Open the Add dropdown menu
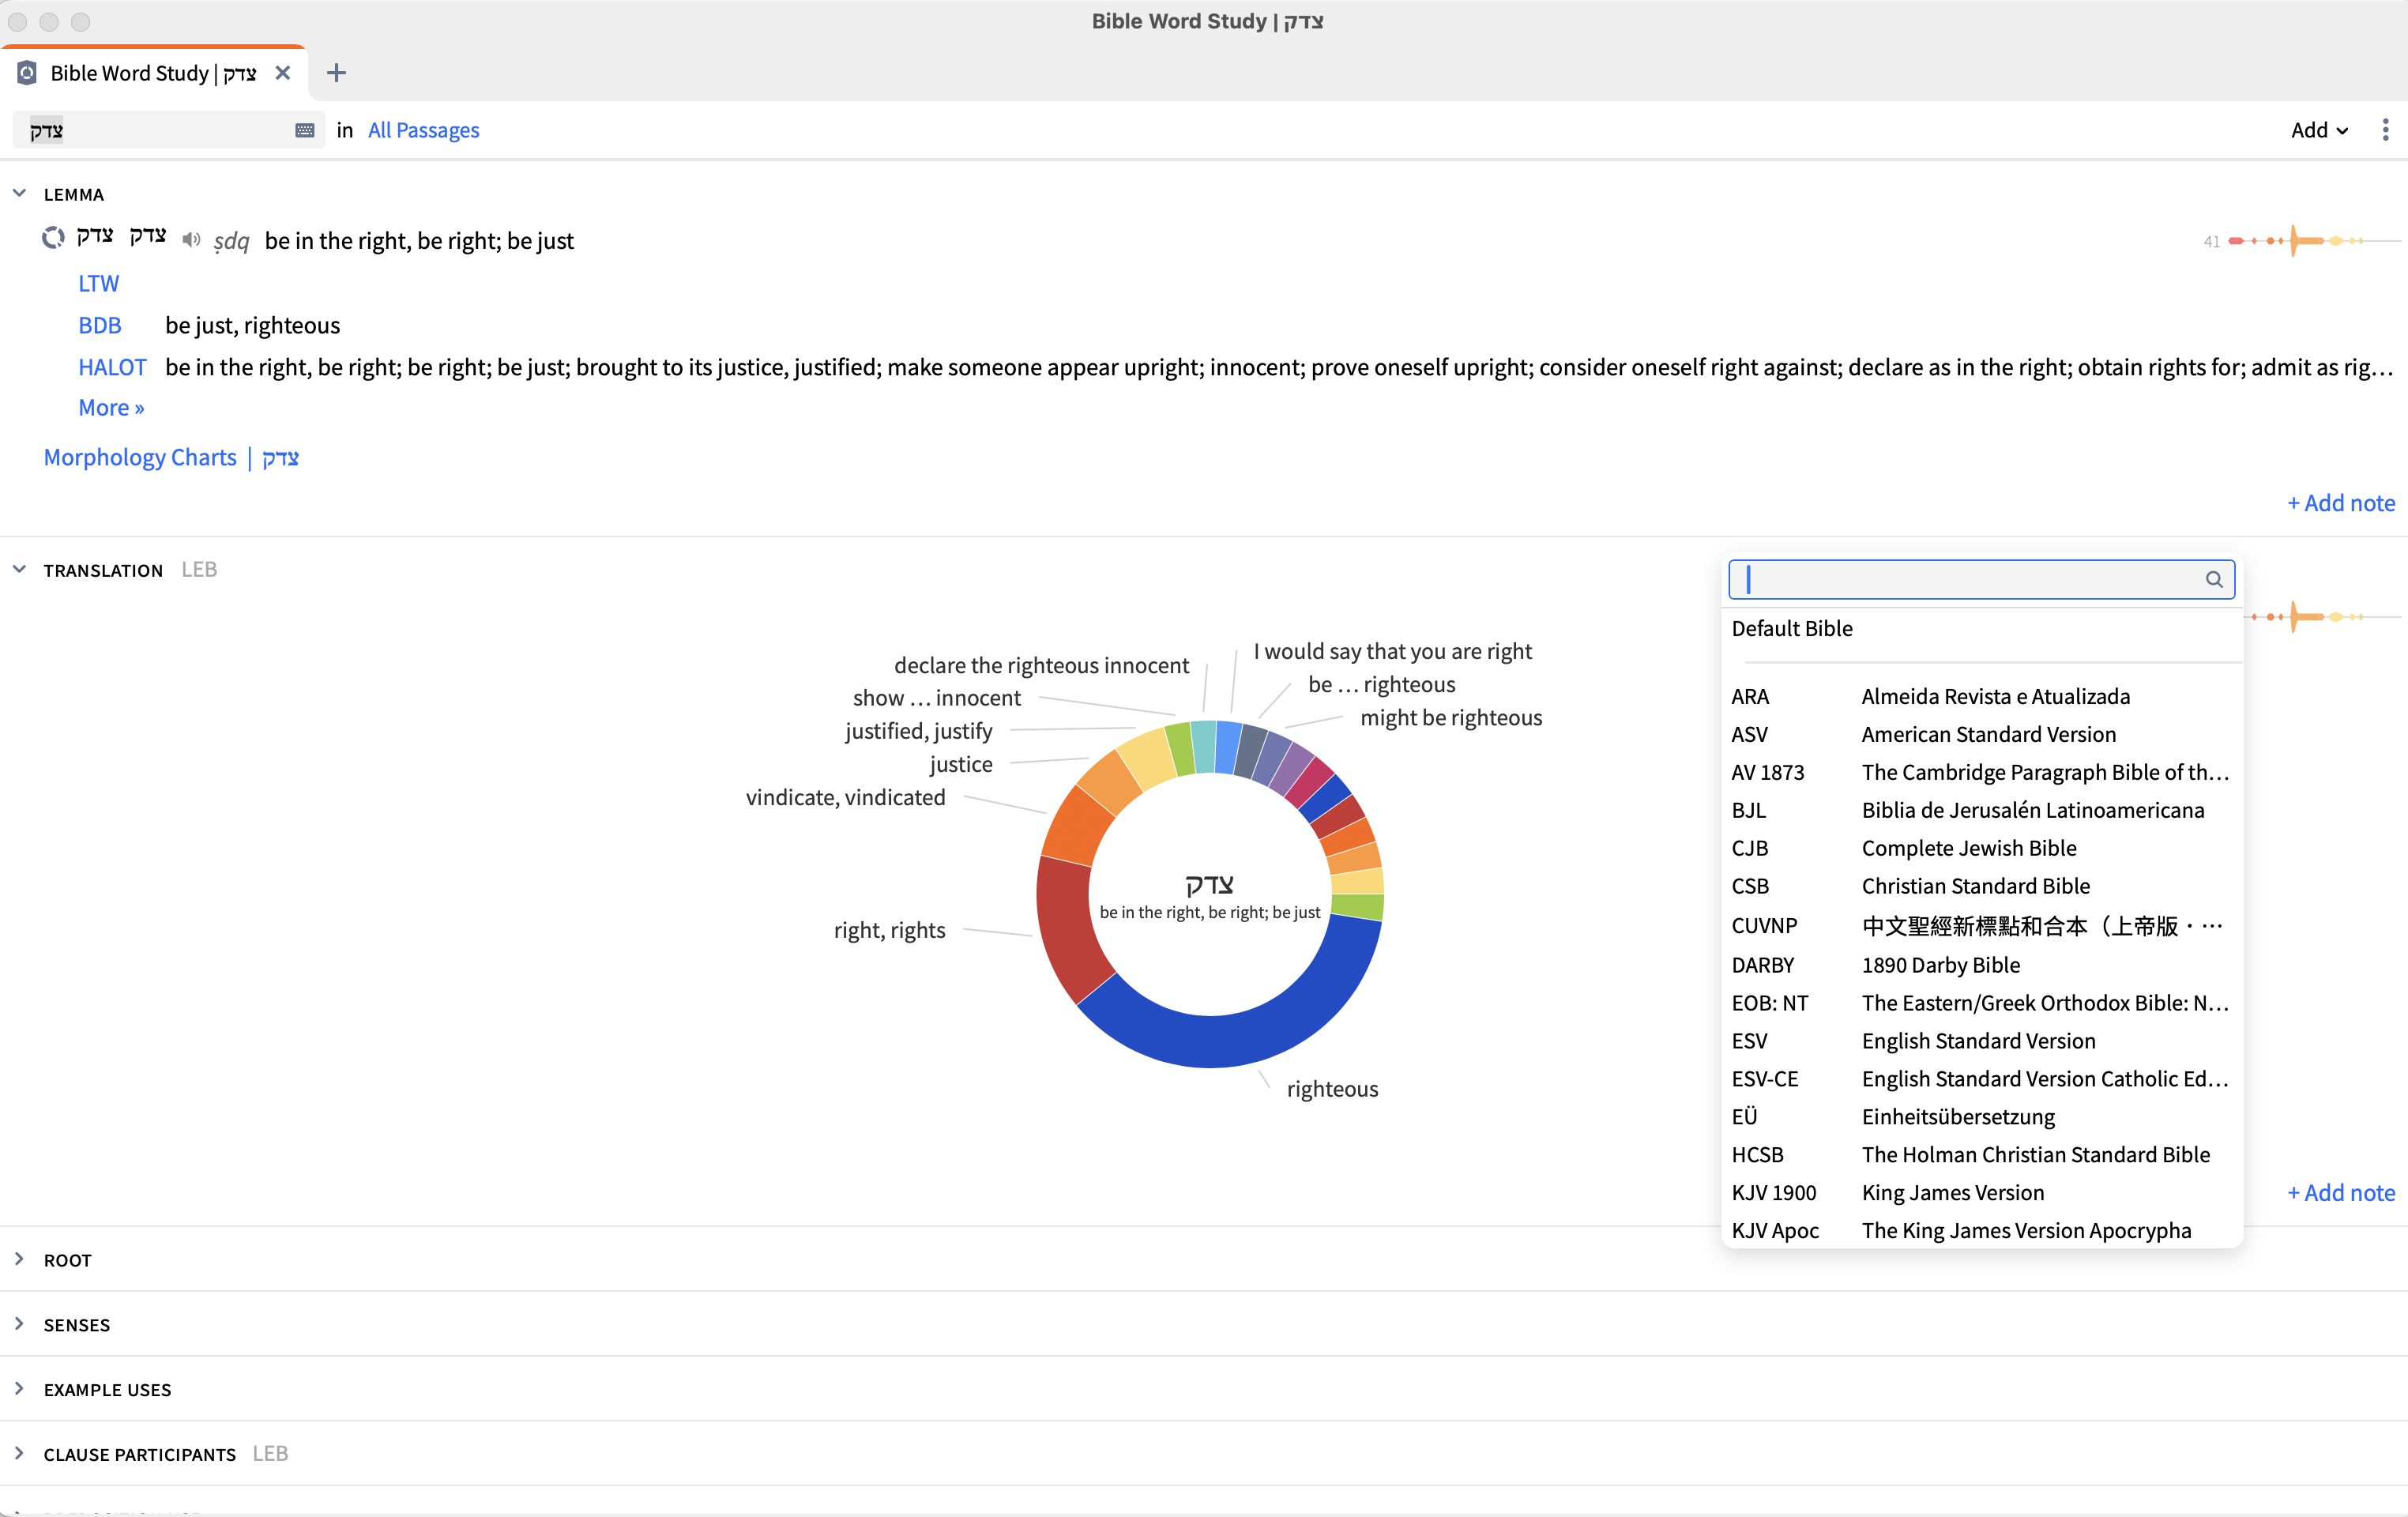The image size is (2408, 1517). (2319, 130)
